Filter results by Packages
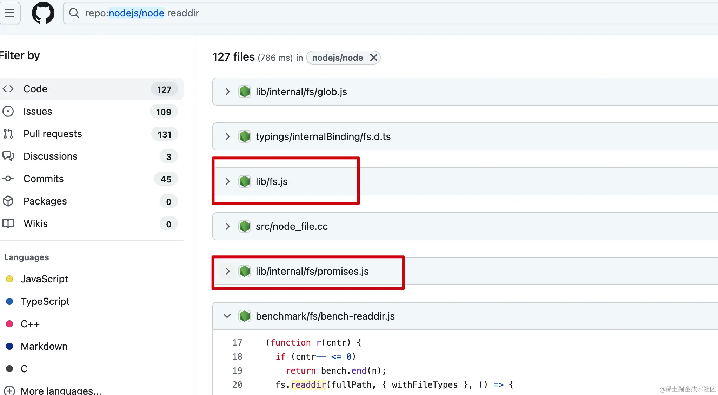This screenshot has width=718, height=395. click(92, 201)
